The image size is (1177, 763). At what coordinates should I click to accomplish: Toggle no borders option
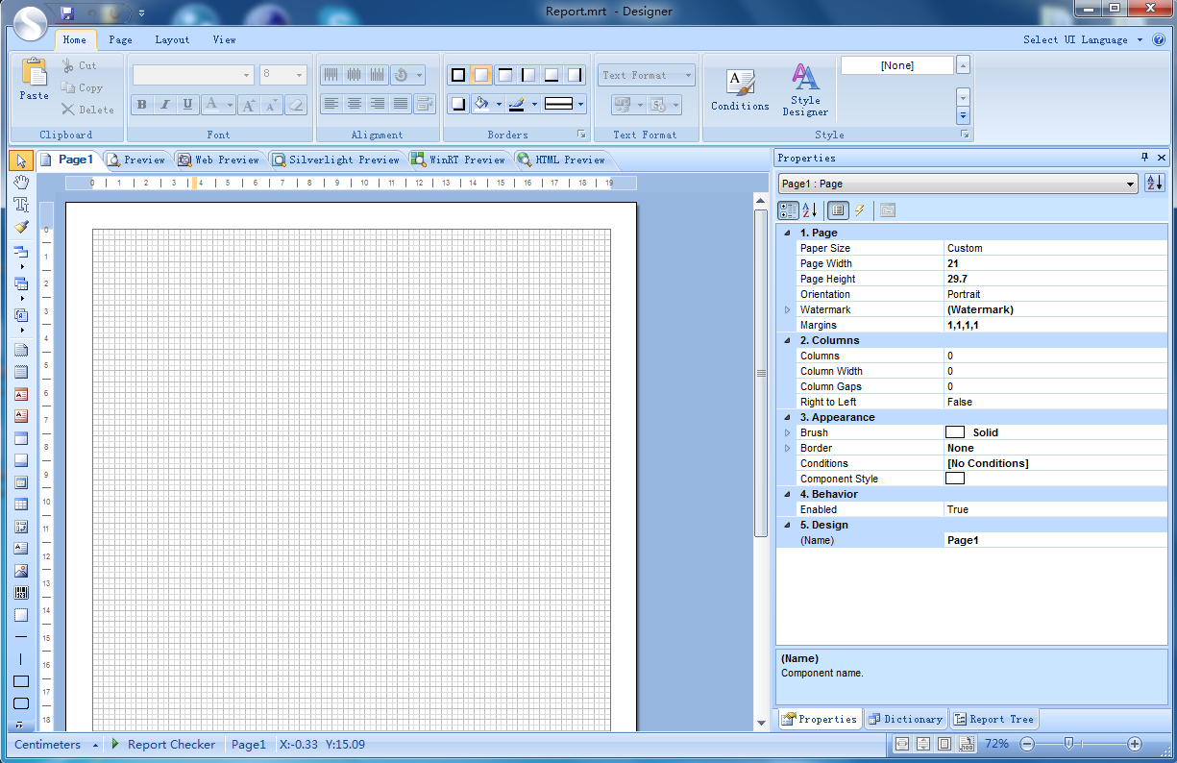point(481,75)
